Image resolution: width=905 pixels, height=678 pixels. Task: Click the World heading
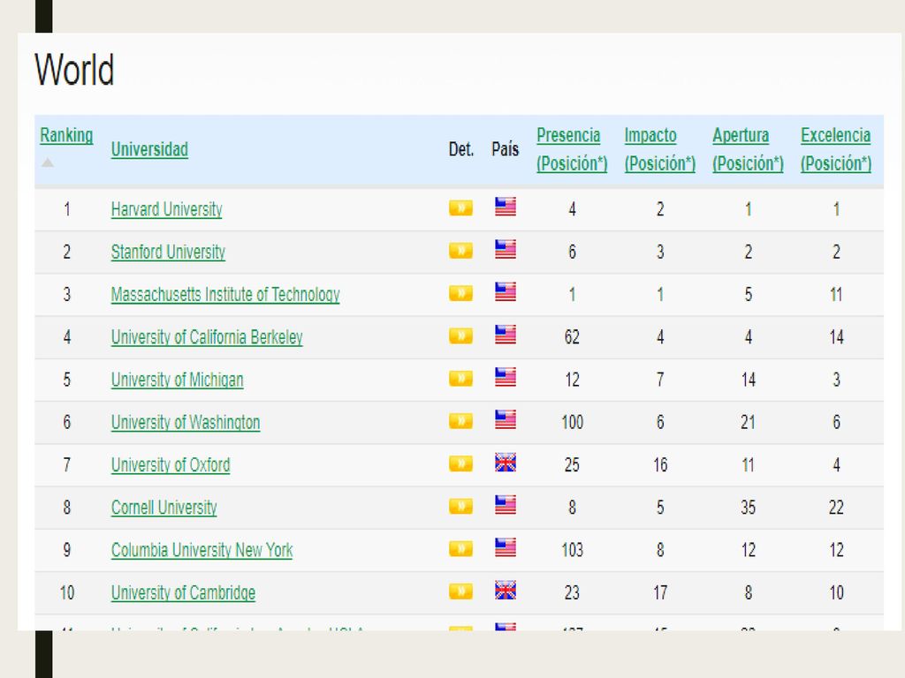pyautogui.click(x=74, y=70)
